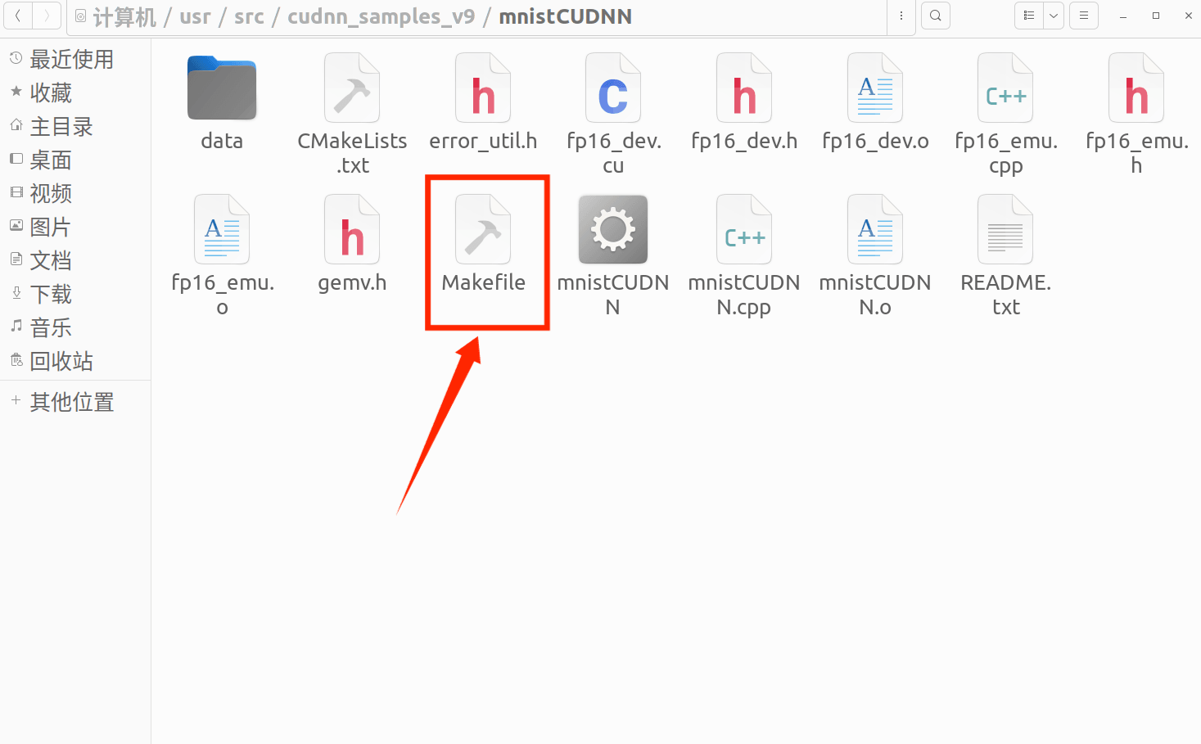
Task: Open view options dropdown chevron
Action: pyautogui.click(x=1054, y=16)
